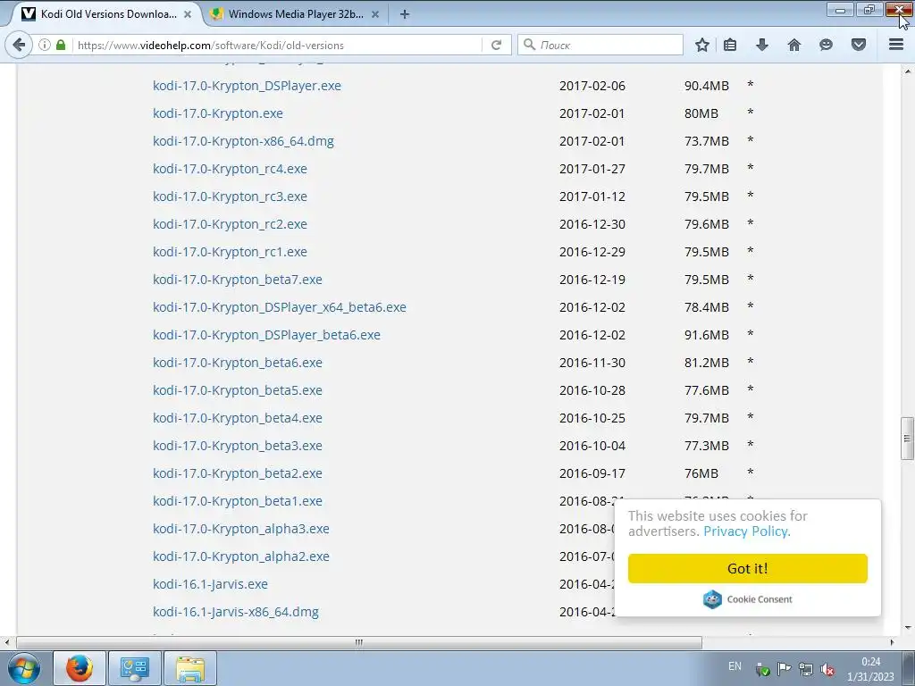Focus the videohelp.com address bar
915x686 pixels.
[279, 45]
